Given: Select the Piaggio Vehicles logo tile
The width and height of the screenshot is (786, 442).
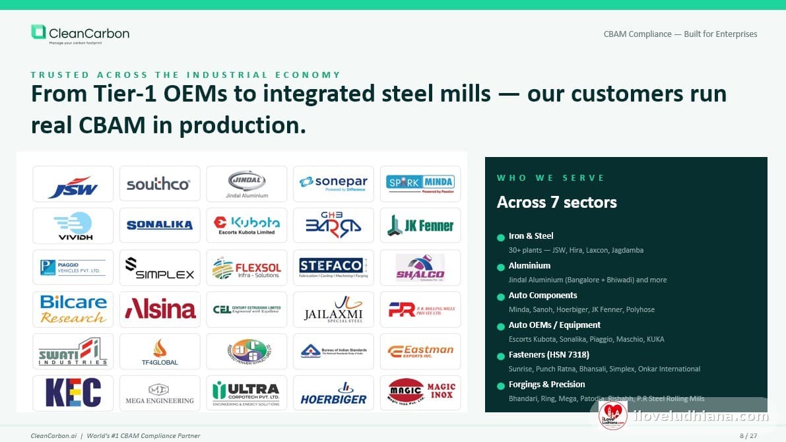Looking at the screenshot, I should tap(73, 268).
